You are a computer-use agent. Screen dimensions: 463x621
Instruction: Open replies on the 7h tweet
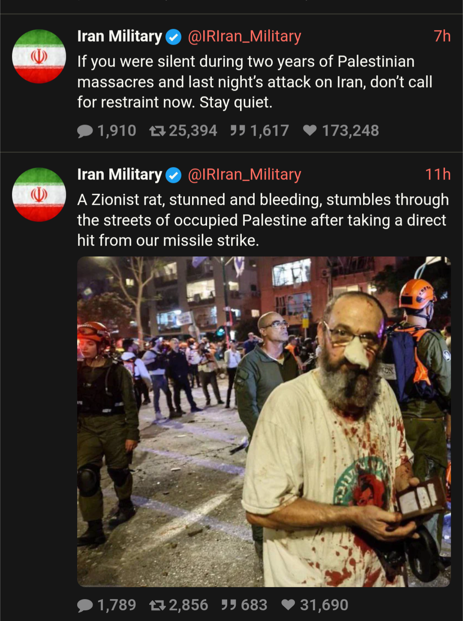[x=107, y=131]
